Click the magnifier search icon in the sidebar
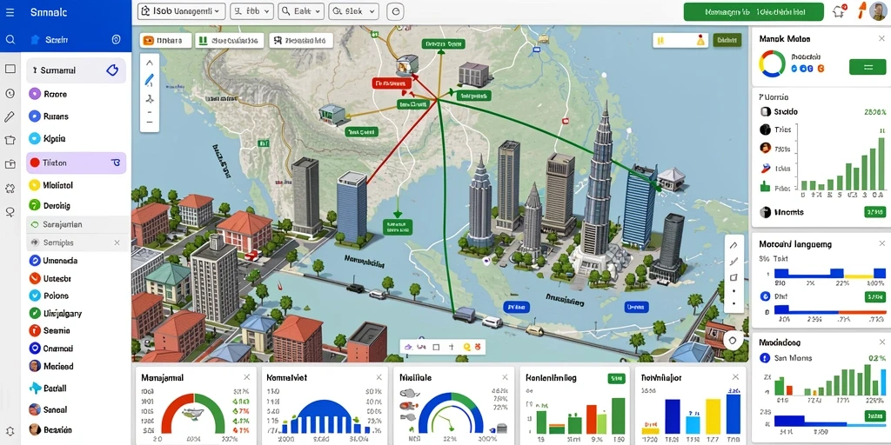The height and width of the screenshot is (445, 891). [x=10, y=40]
